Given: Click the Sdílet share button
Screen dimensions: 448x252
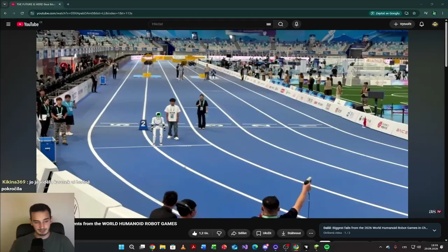Looking at the screenshot, I should pyautogui.click(x=239, y=233).
